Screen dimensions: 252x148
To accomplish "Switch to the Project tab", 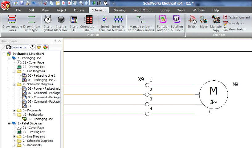I will 61,10.
